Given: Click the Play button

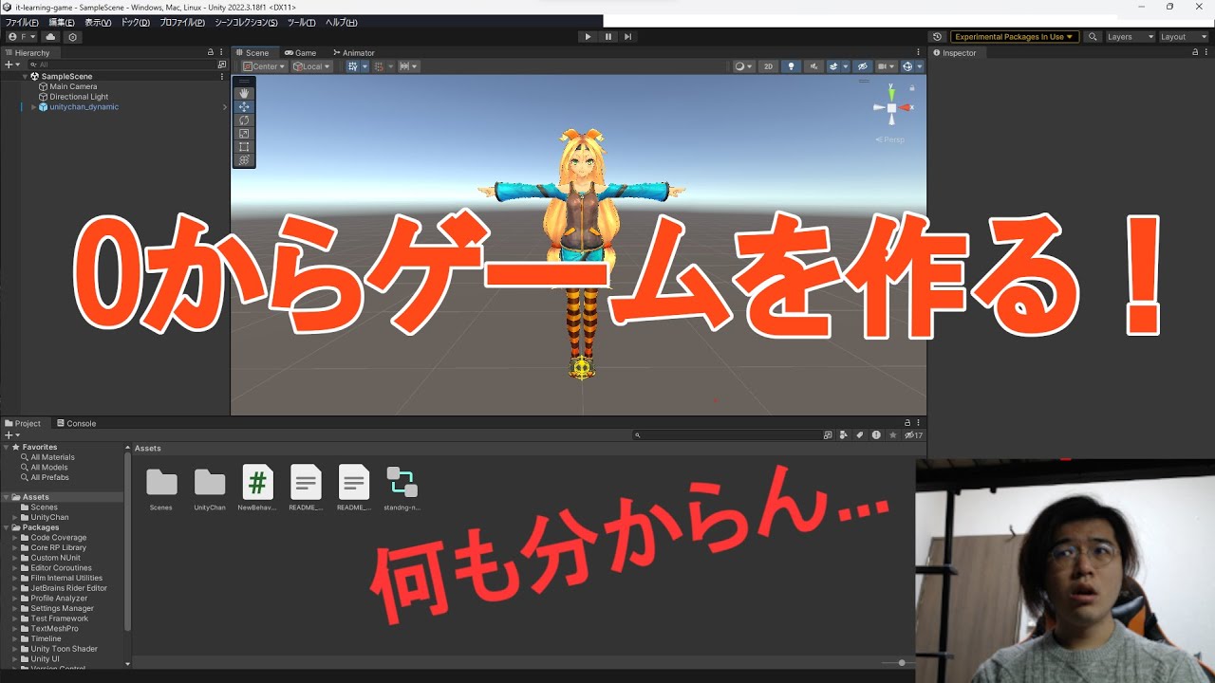Looking at the screenshot, I should pos(588,37).
